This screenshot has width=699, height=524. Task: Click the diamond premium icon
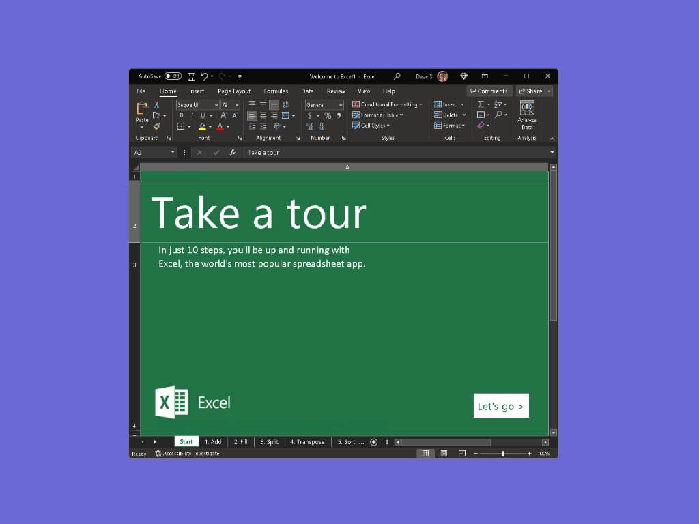(x=464, y=76)
